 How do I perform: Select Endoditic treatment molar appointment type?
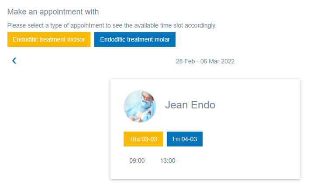(x=135, y=39)
